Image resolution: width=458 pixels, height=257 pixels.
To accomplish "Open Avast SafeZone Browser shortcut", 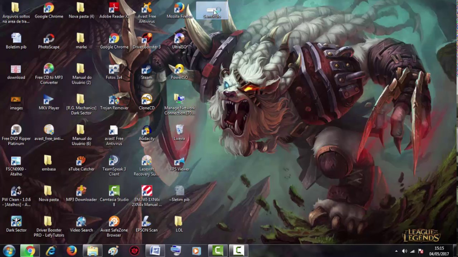I will (114, 227).
